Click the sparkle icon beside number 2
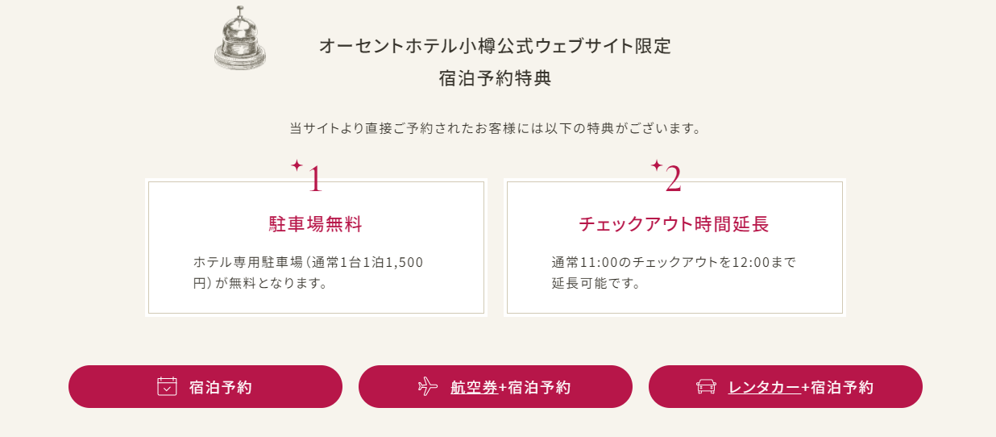 click(x=656, y=165)
